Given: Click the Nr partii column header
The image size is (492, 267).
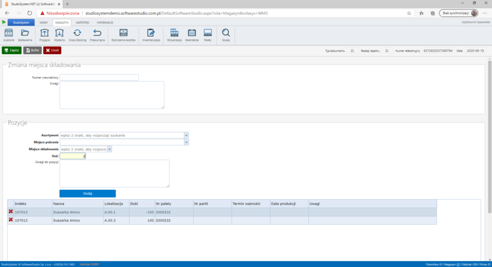Looking at the screenshot, I should click(x=213, y=204).
